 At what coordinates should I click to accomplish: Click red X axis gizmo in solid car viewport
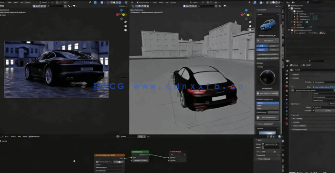(242, 15)
